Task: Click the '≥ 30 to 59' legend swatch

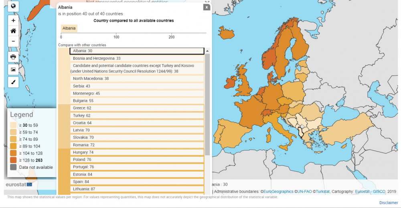Action: 13,125
